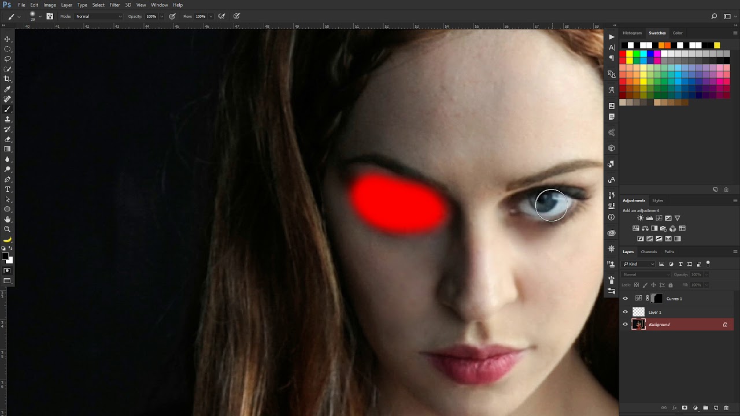This screenshot has width=740, height=416.
Task: Add a layer mask
Action: [684, 408]
